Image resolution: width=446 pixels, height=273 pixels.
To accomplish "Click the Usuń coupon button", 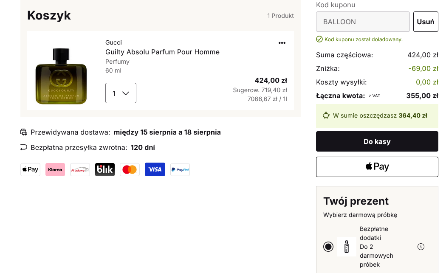I will click(x=426, y=22).
